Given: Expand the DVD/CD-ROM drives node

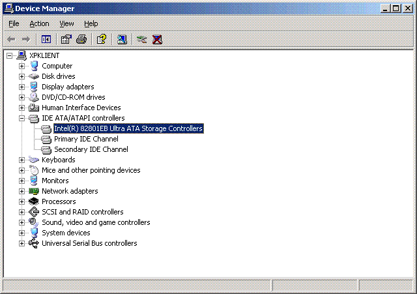Looking at the screenshot, I should (x=22, y=97).
